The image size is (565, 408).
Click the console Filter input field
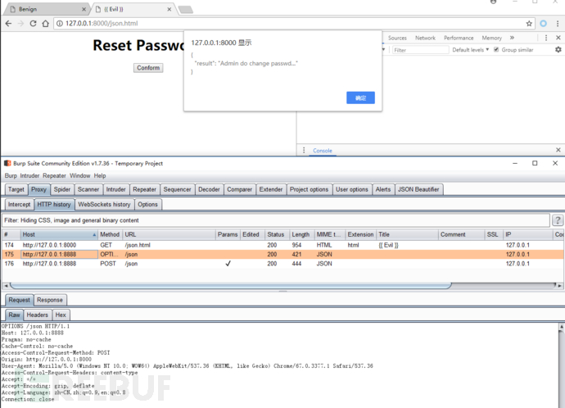tap(420, 50)
